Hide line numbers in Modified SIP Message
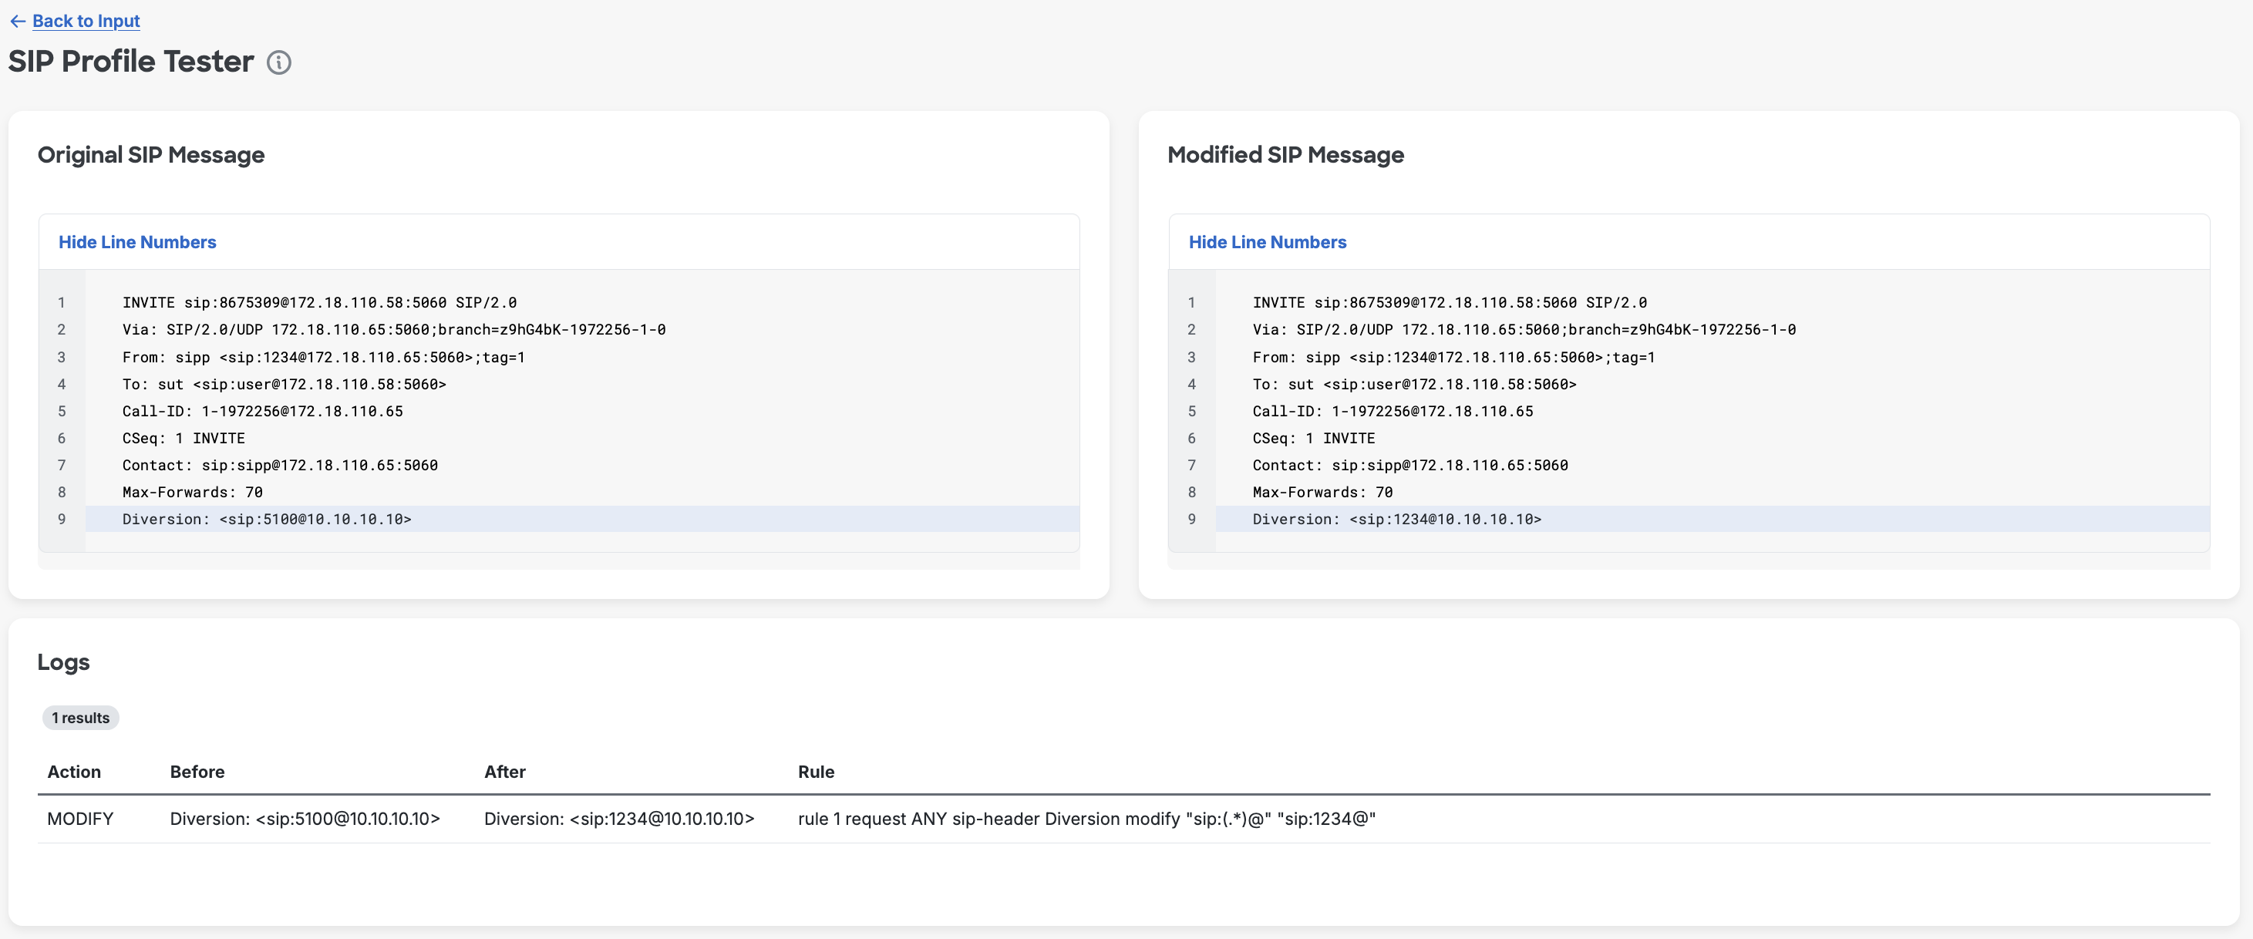Screen dimensions: 2253x939 point(1268,242)
